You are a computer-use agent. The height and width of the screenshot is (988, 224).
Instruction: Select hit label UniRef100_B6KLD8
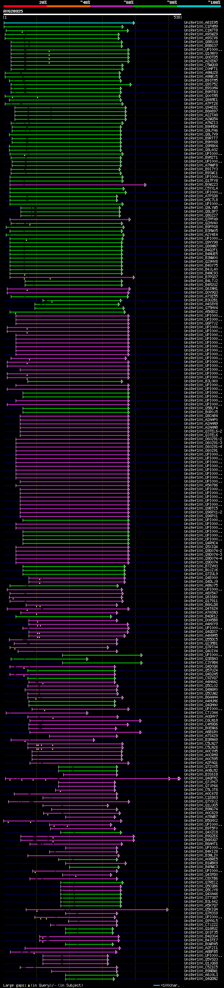(201, 605)
